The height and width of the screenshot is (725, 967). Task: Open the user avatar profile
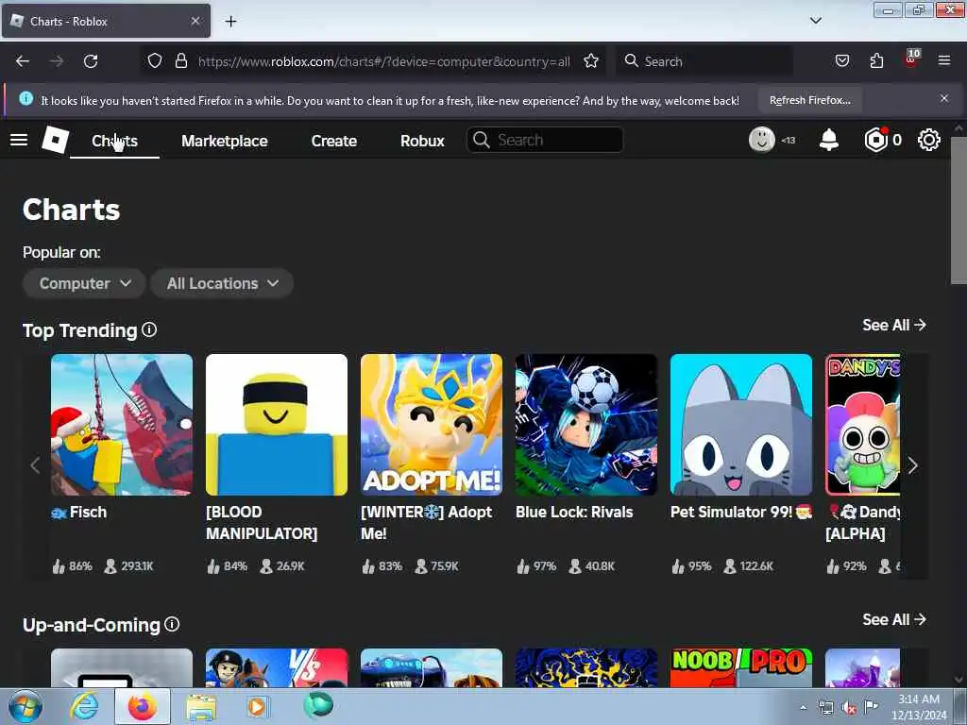coord(762,140)
